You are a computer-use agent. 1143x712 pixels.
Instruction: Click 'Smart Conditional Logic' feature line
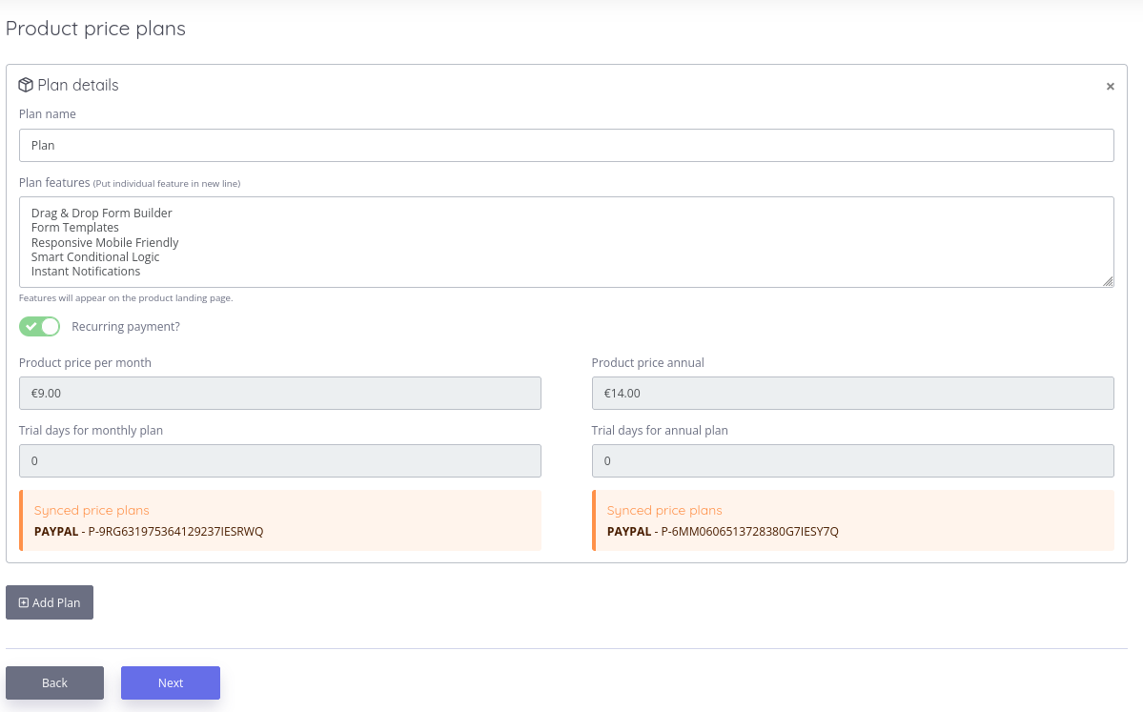point(94,256)
